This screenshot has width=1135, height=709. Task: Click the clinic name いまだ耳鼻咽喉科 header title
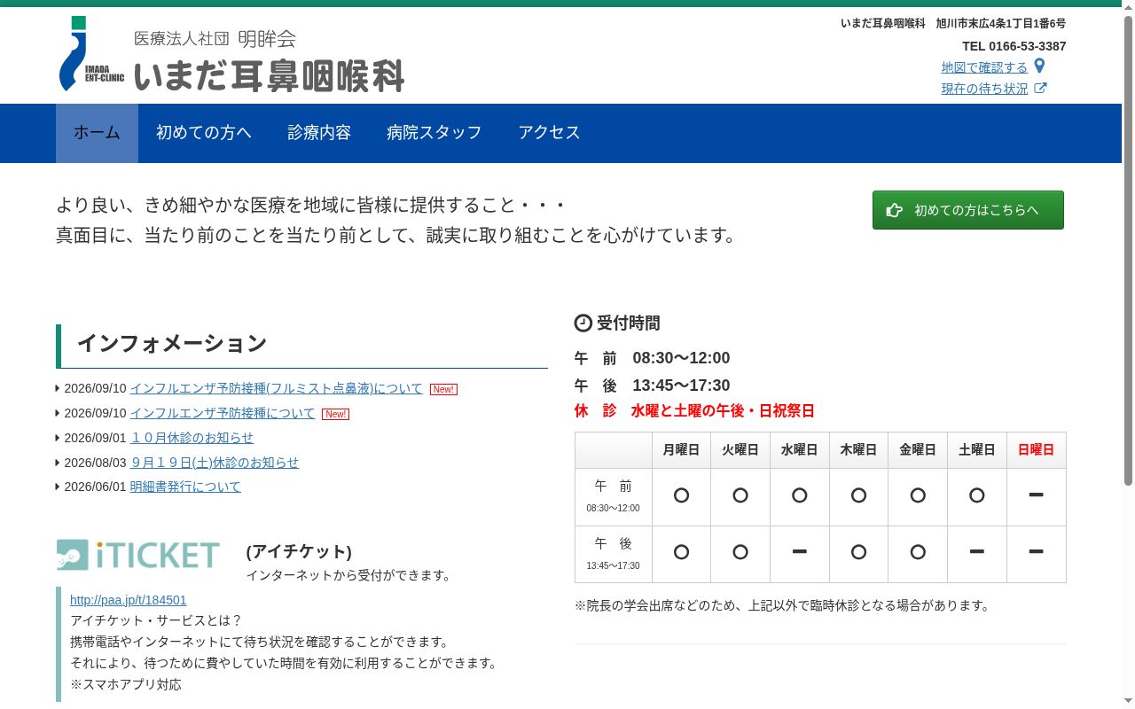[x=269, y=76]
